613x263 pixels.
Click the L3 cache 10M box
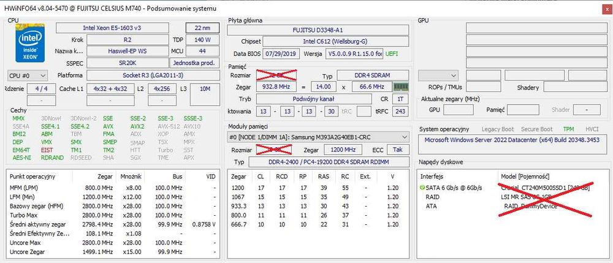[x=205, y=94]
